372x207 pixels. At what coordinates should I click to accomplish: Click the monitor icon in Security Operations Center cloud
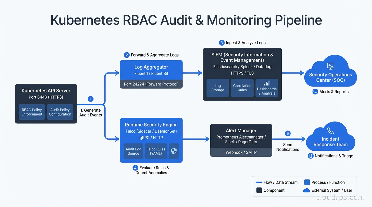click(330, 65)
